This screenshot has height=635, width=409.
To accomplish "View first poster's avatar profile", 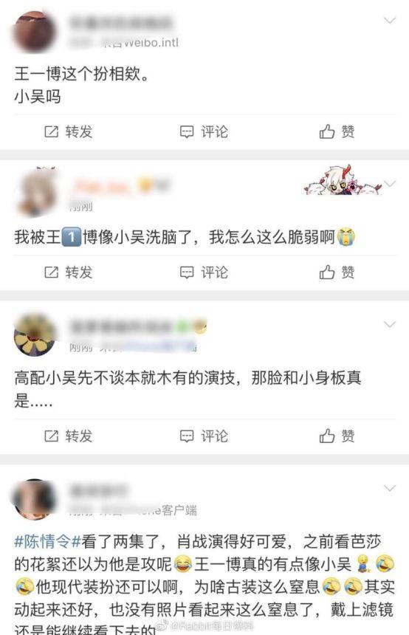I will pos(35,32).
